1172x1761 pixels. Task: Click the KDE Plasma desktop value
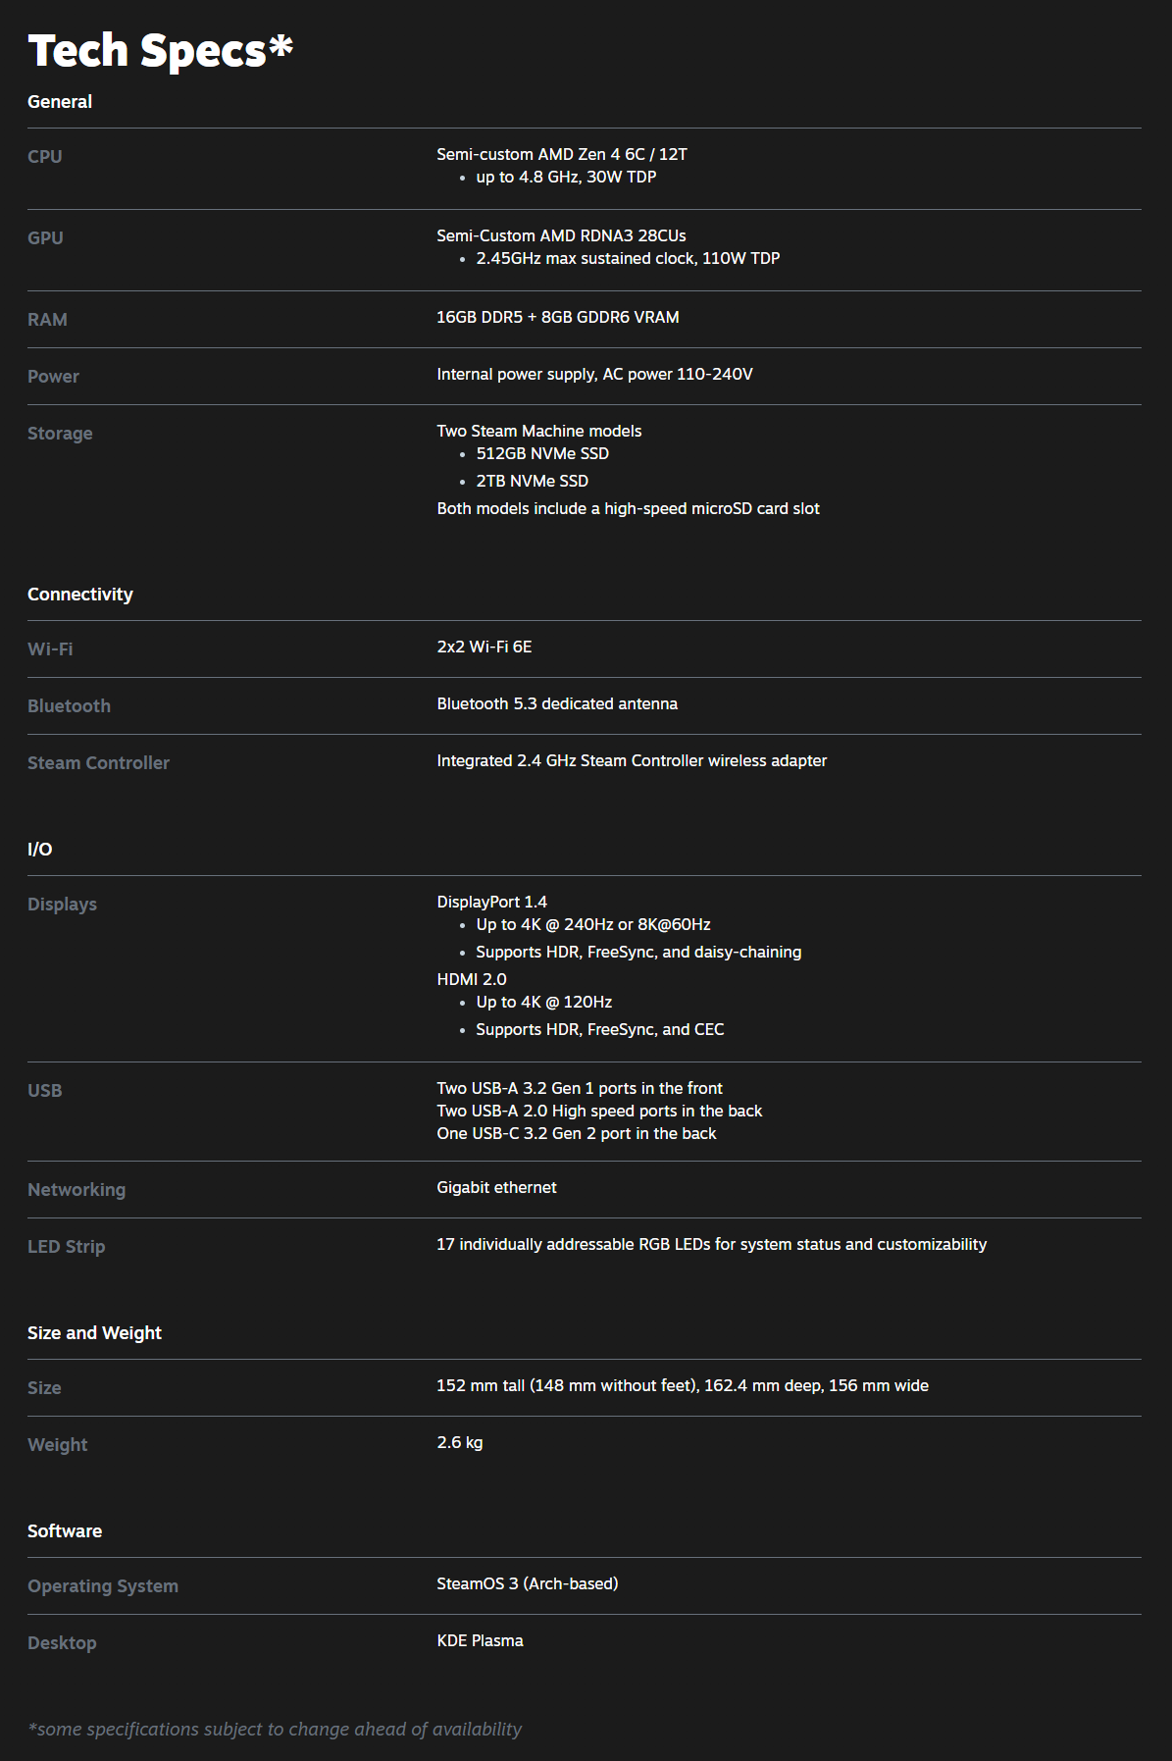[480, 1641]
